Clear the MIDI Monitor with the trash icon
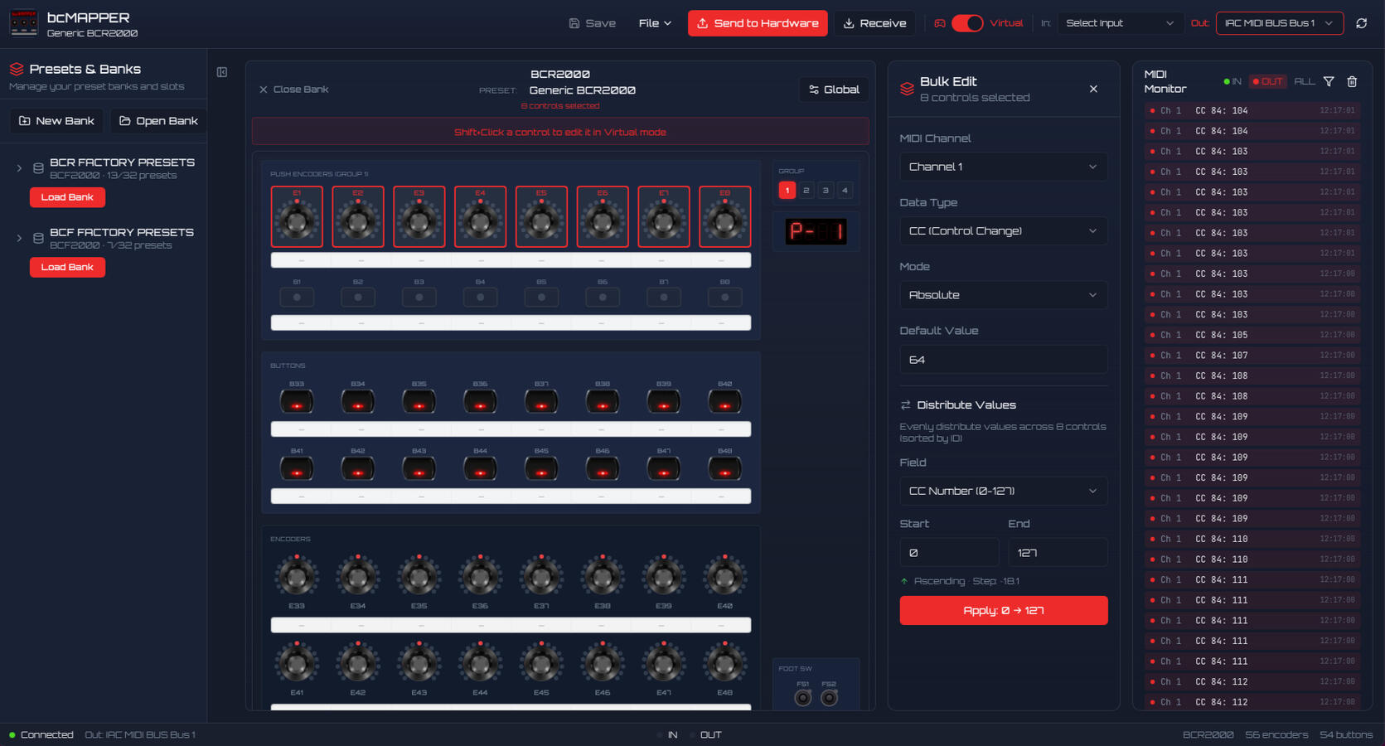Viewport: 1385px width, 746px height. pos(1352,81)
